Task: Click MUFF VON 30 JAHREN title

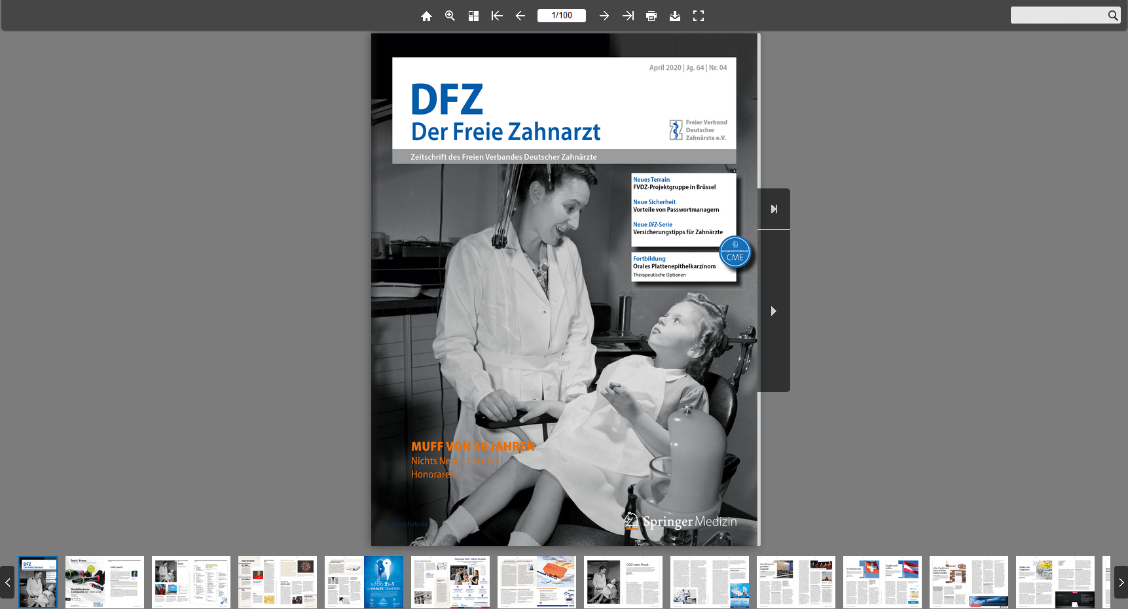Action: click(x=473, y=446)
